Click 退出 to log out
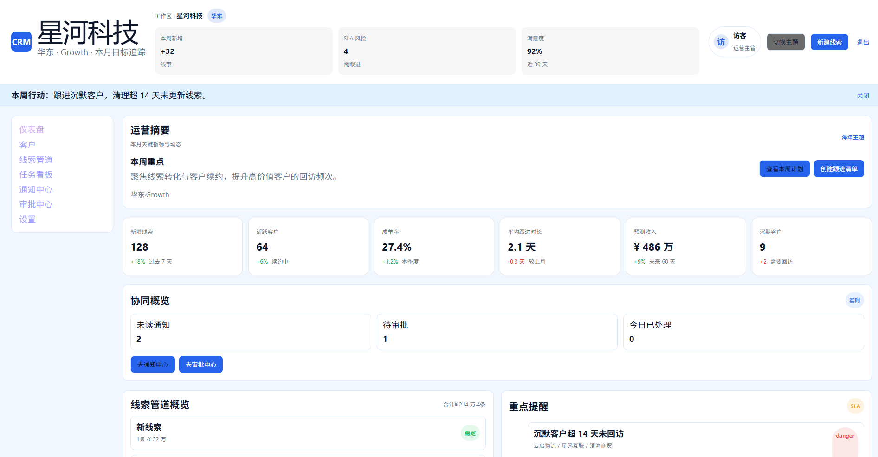878x457 pixels. click(863, 42)
